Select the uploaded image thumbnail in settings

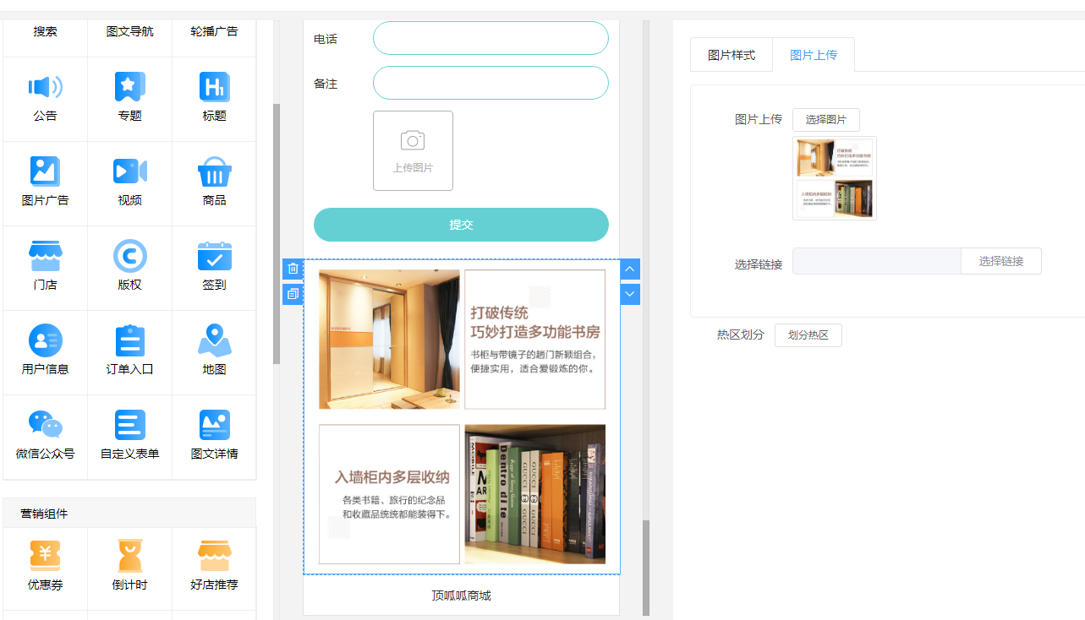tap(835, 178)
